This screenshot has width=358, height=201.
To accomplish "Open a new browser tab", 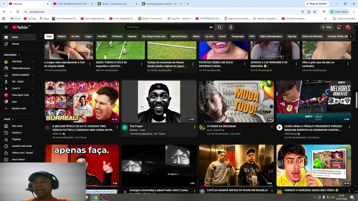I will point(187,4).
